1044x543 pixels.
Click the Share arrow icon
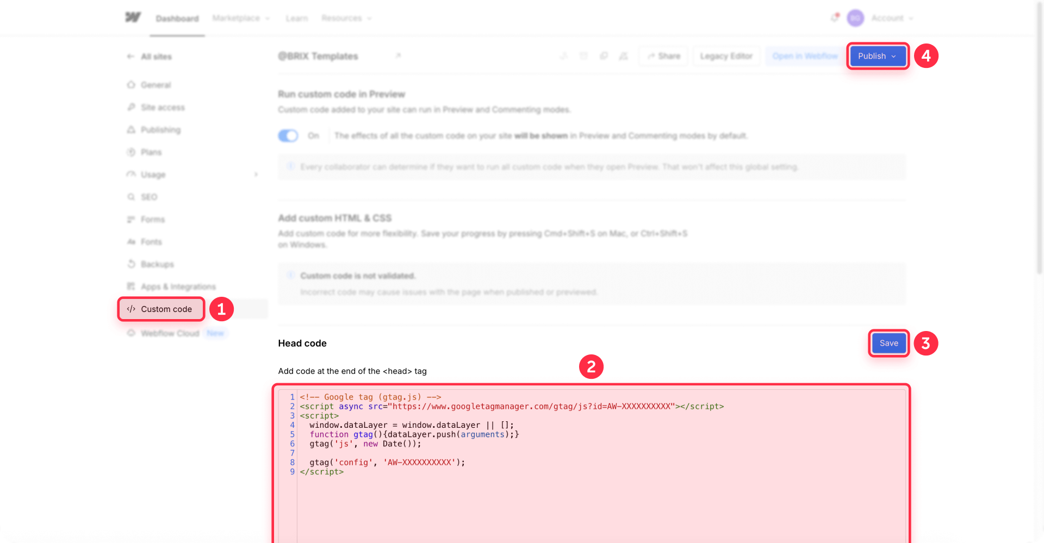point(651,56)
